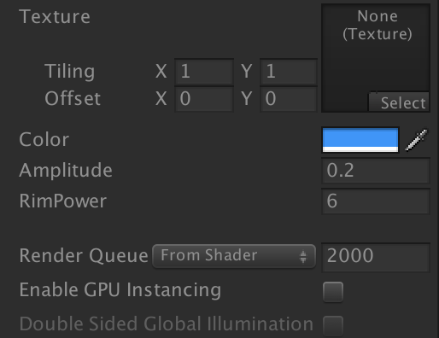Click the Offset row label
The height and width of the screenshot is (338, 439).
point(73,98)
